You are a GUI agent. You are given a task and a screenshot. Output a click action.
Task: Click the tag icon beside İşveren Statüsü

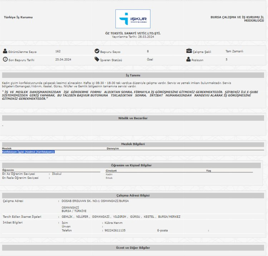point(97,59)
